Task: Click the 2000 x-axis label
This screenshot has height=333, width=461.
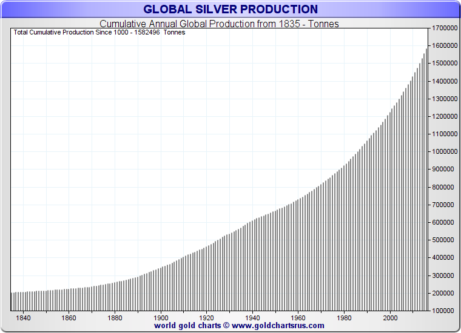Action: point(390,318)
